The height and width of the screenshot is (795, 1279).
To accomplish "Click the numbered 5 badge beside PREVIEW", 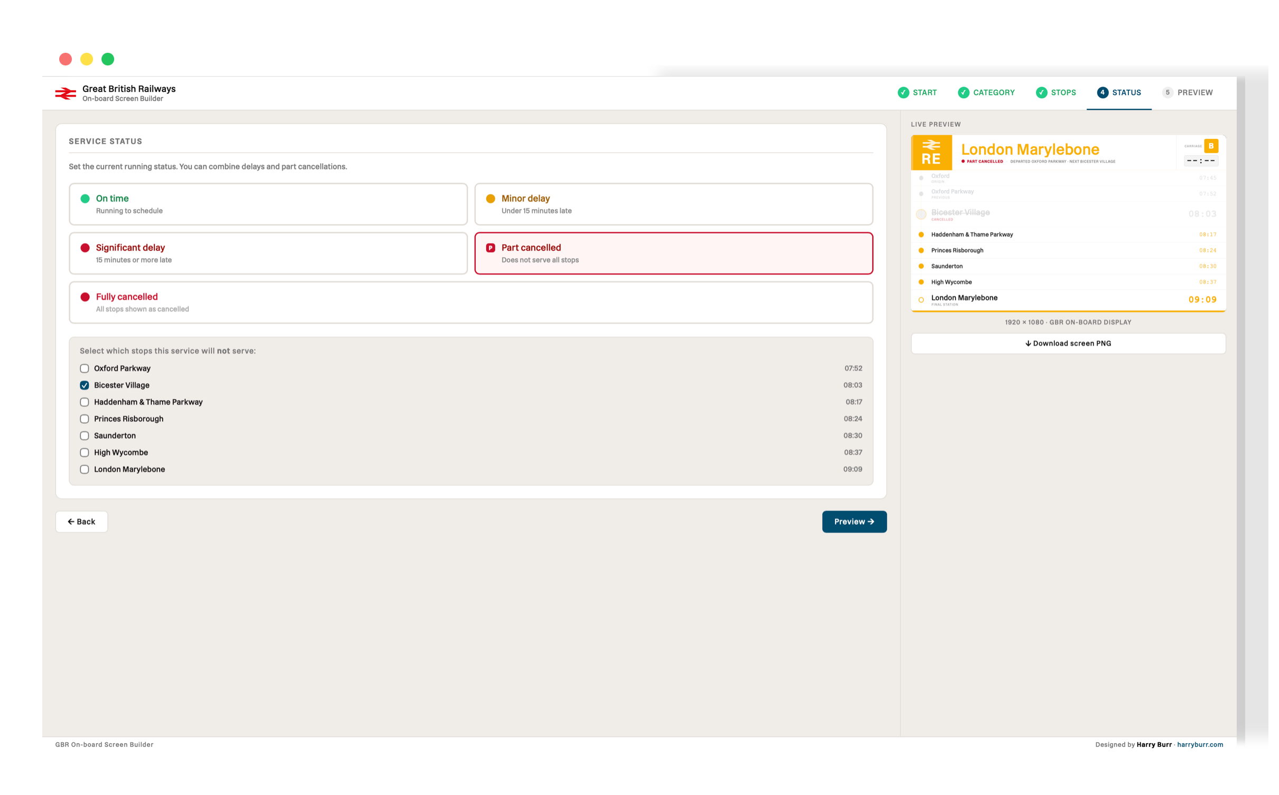I will 1167,92.
